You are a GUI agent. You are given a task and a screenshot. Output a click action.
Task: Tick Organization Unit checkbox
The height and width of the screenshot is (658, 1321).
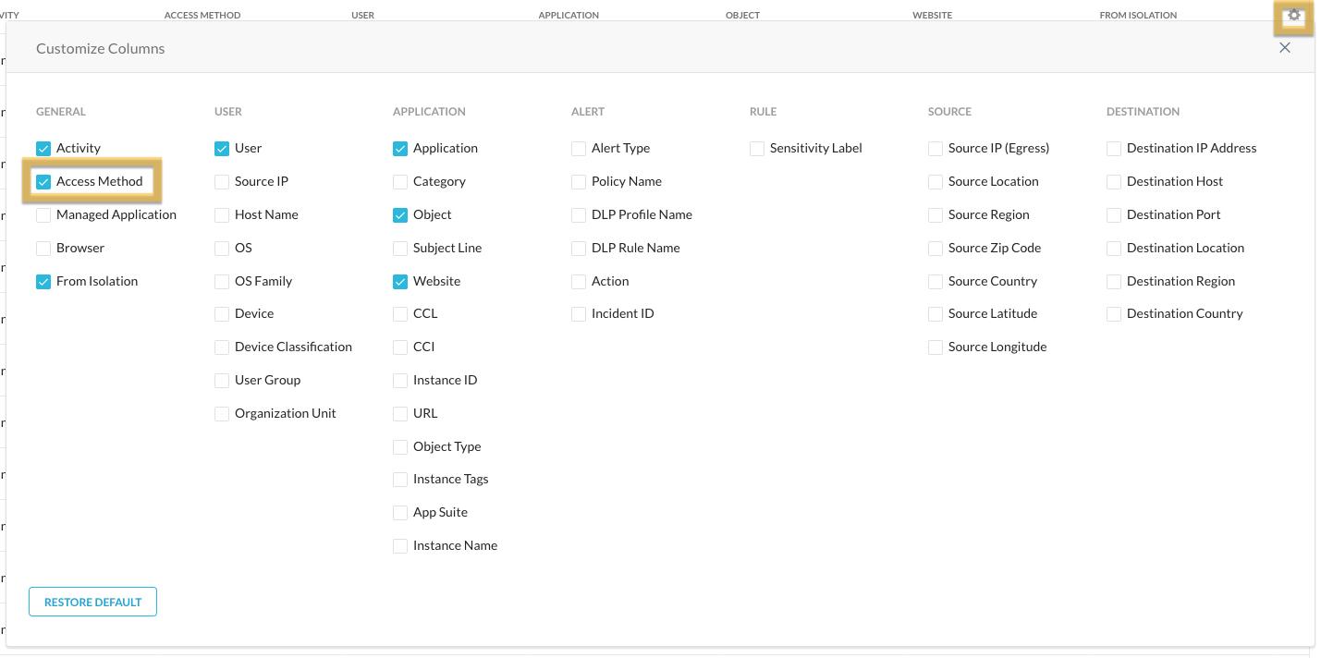click(222, 414)
